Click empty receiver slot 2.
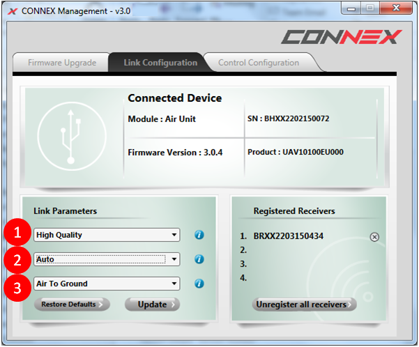Screen dimensions: 419x347 [x=243, y=250]
